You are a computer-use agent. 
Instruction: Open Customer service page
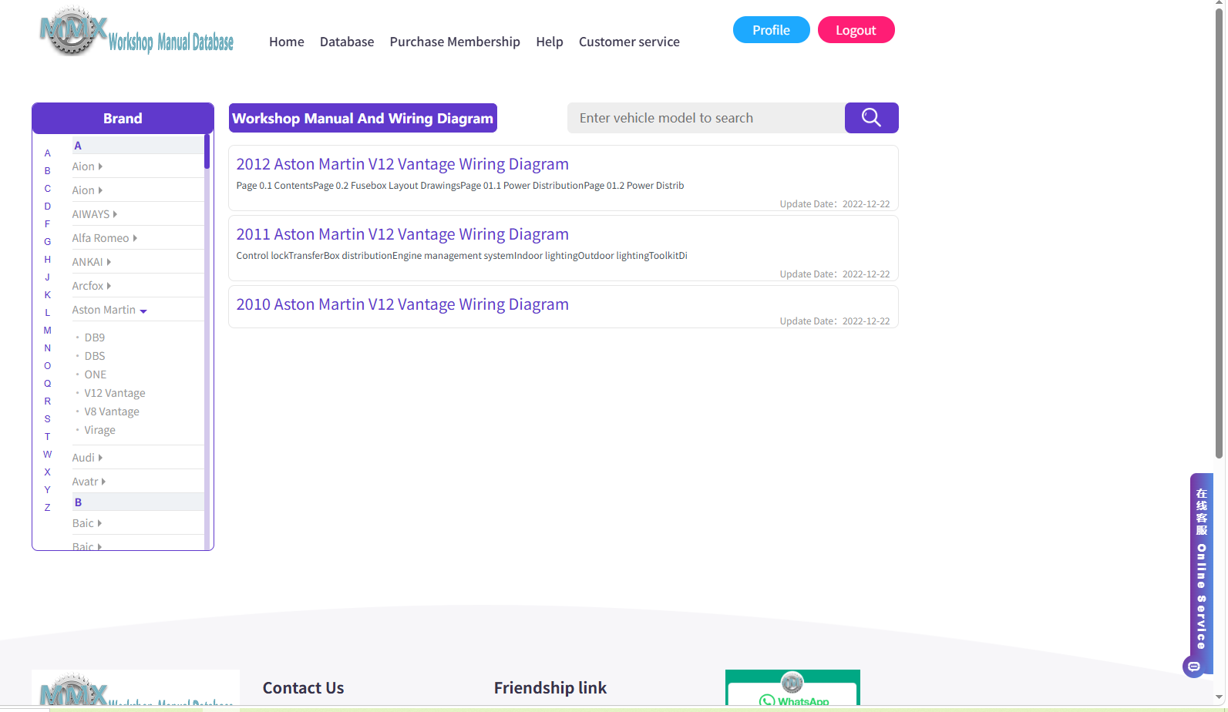point(629,42)
